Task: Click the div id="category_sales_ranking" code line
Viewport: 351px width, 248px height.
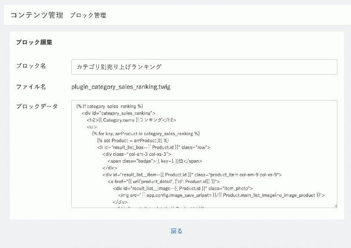Action: coord(118,113)
